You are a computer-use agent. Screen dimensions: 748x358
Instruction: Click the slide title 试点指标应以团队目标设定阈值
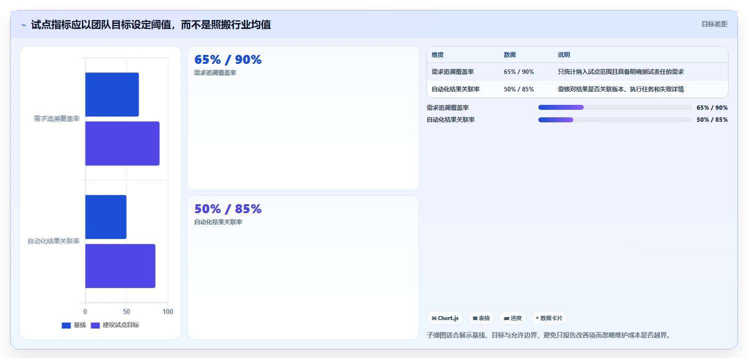pos(151,25)
